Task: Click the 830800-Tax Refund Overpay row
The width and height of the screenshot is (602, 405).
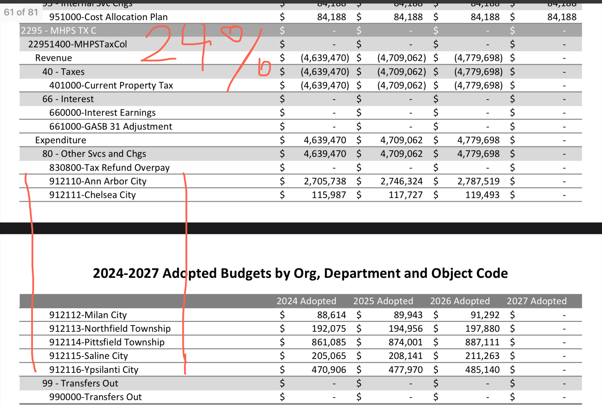Action: [109, 167]
